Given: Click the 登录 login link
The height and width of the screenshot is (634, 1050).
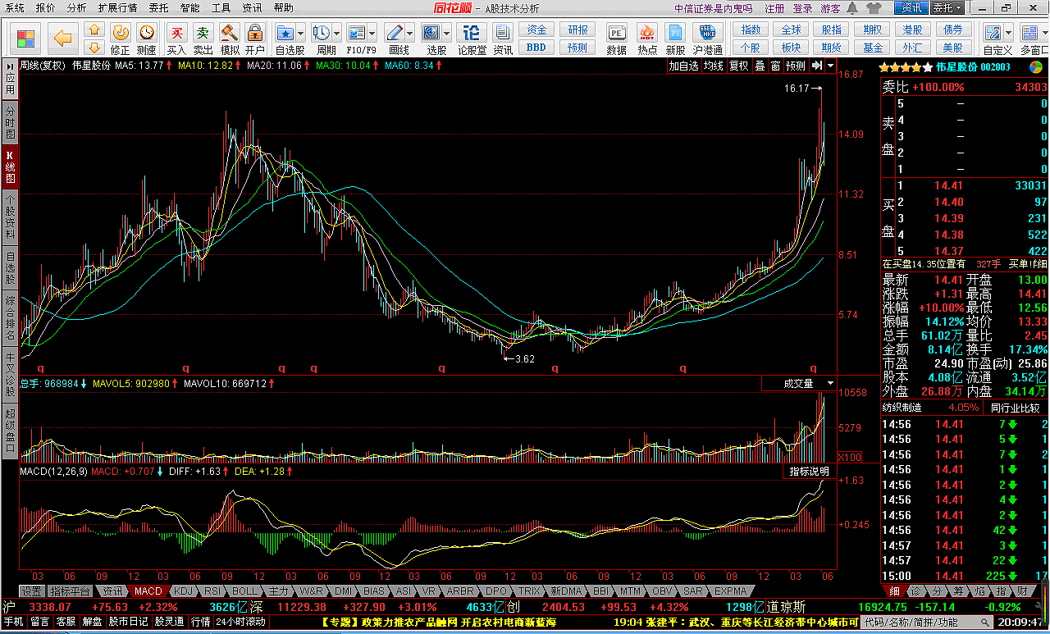Looking at the screenshot, I should (x=802, y=8).
